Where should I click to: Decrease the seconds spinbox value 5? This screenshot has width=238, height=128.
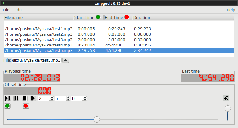pos(69,100)
